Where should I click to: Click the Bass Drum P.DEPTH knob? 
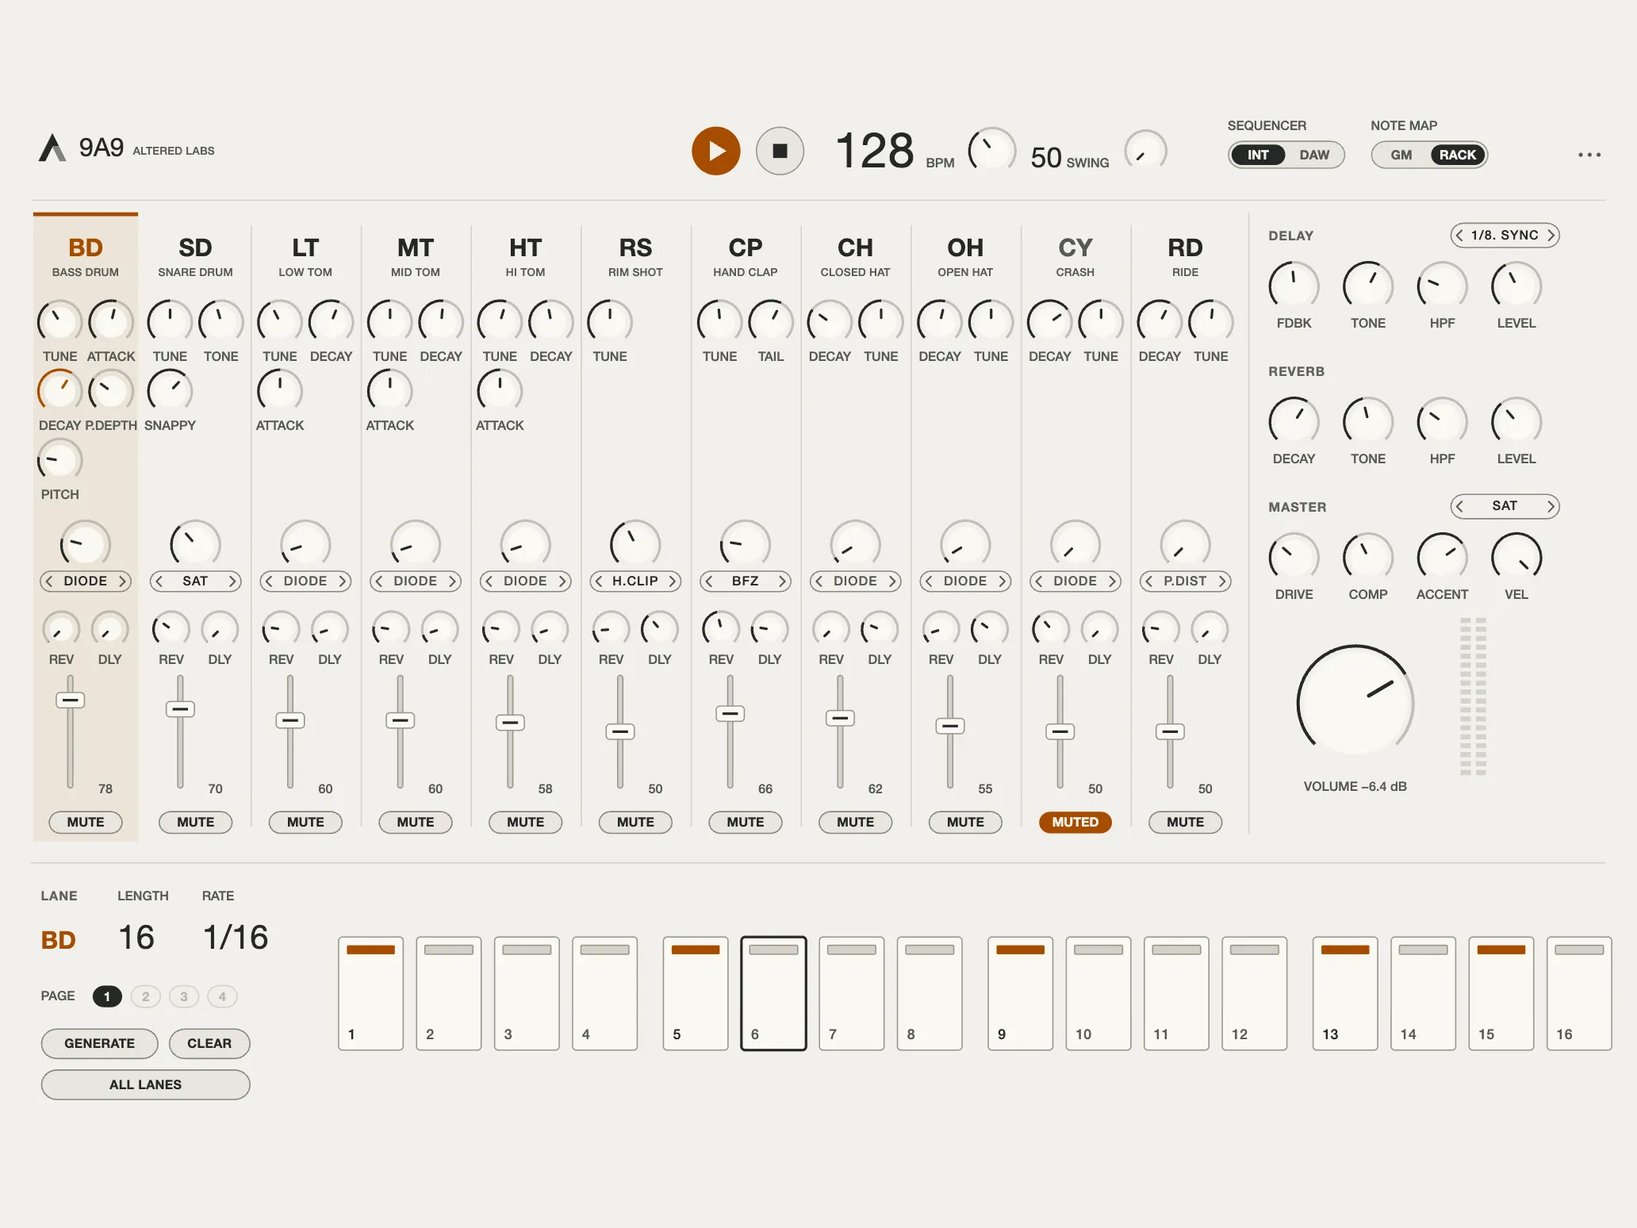[110, 391]
